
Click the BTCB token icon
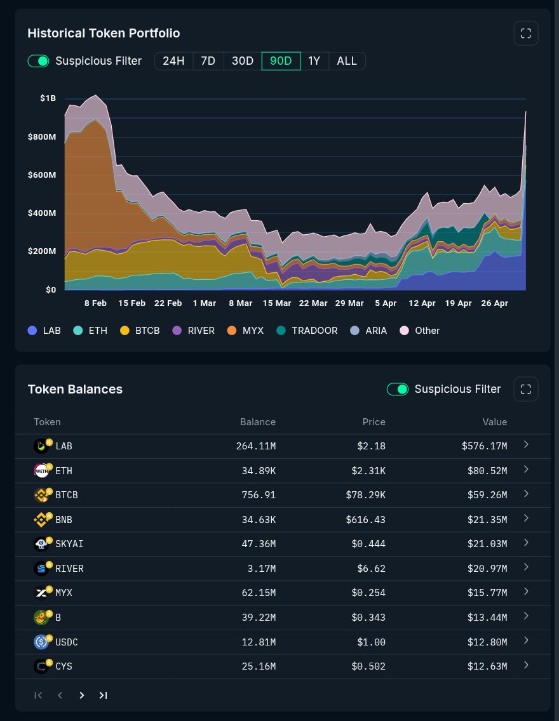click(x=41, y=495)
